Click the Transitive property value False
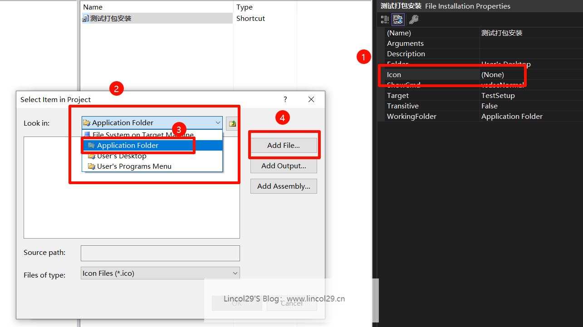The image size is (583, 327). click(490, 106)
